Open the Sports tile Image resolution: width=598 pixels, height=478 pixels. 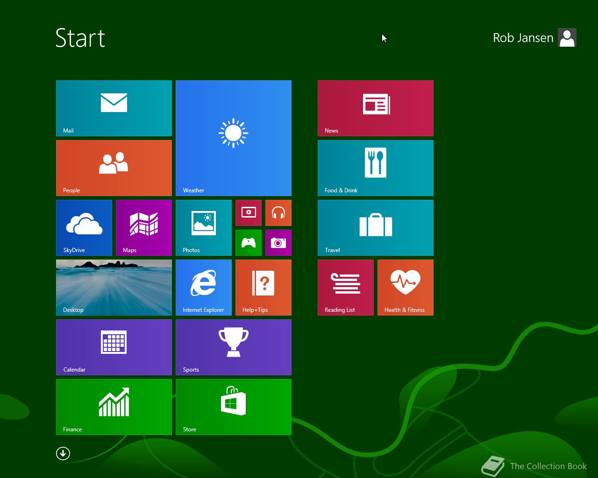pos(234,347)
